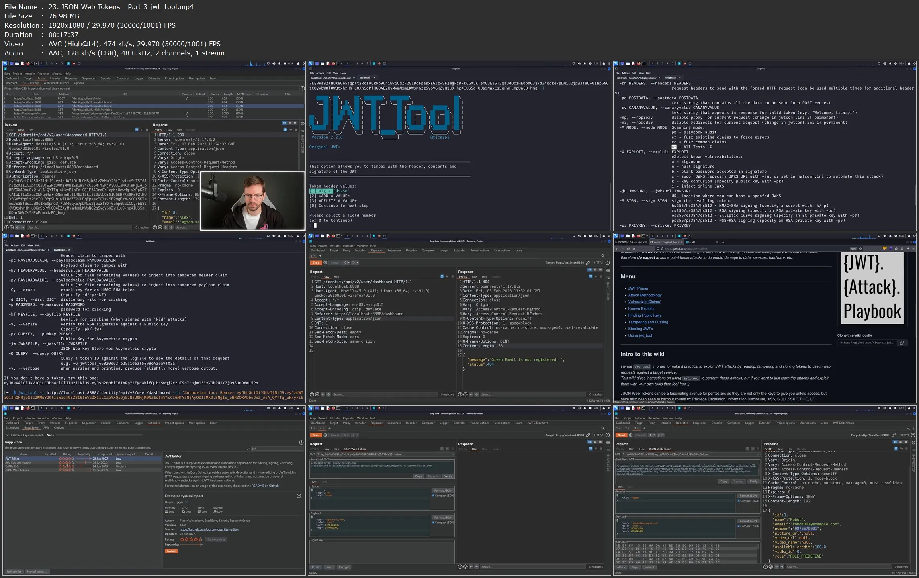The image size is (919, 578).
Task: Click Send in bottom-middle Repeater frame
Action: tap(316, 435)
